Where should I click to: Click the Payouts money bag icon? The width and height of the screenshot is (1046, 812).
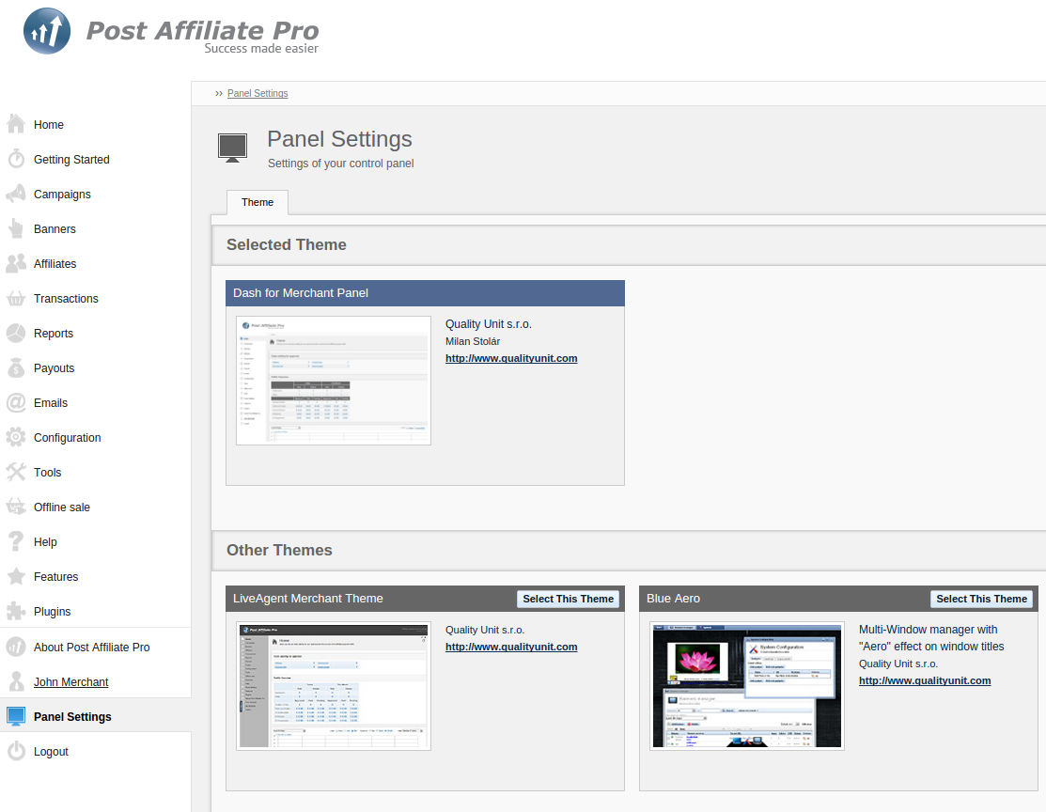click(16, 367)
